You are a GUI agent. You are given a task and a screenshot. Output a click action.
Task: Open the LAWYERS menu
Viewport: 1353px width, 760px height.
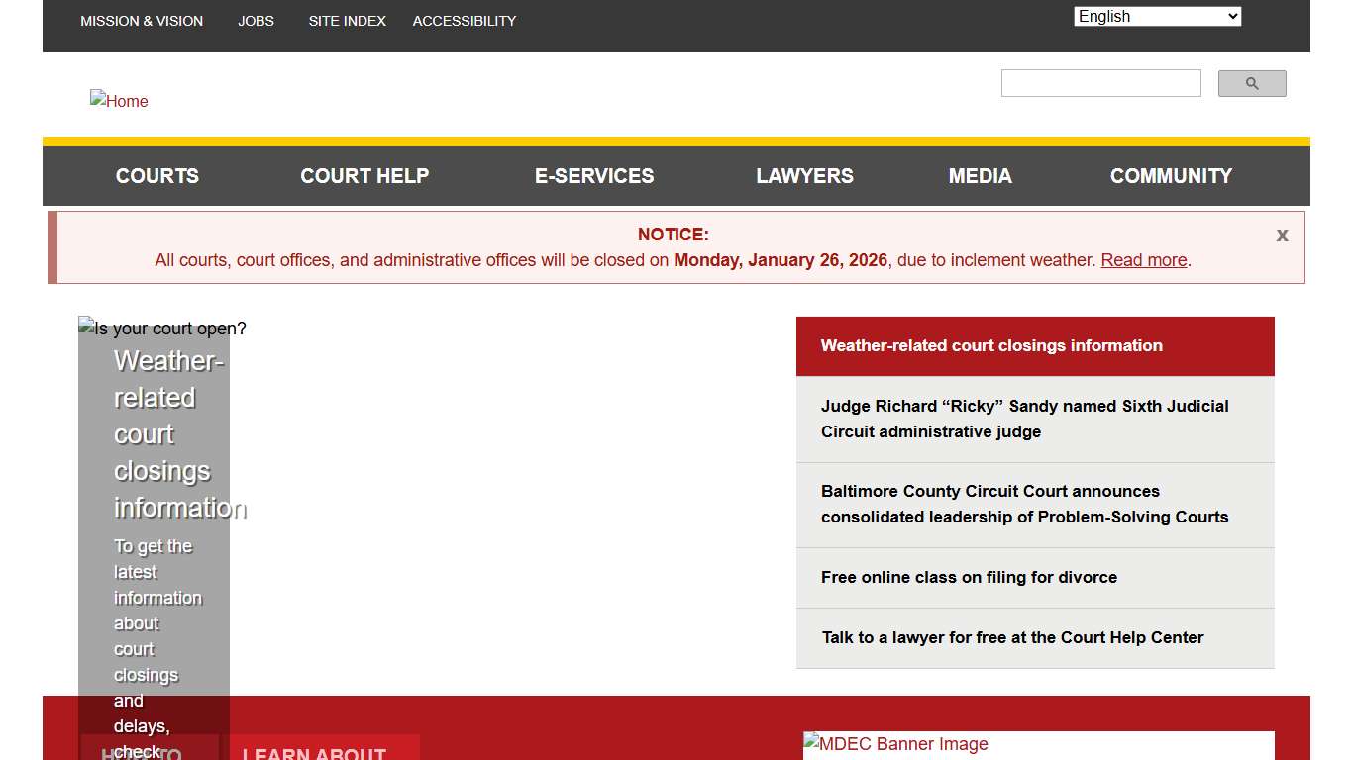click(x=804, y=175)
